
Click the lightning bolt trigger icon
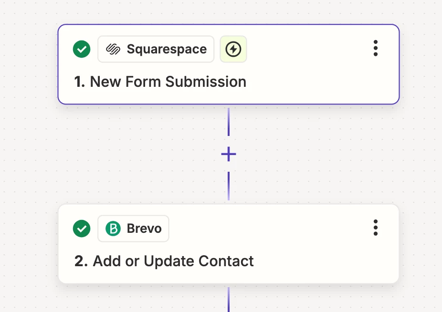coord(233,49)
